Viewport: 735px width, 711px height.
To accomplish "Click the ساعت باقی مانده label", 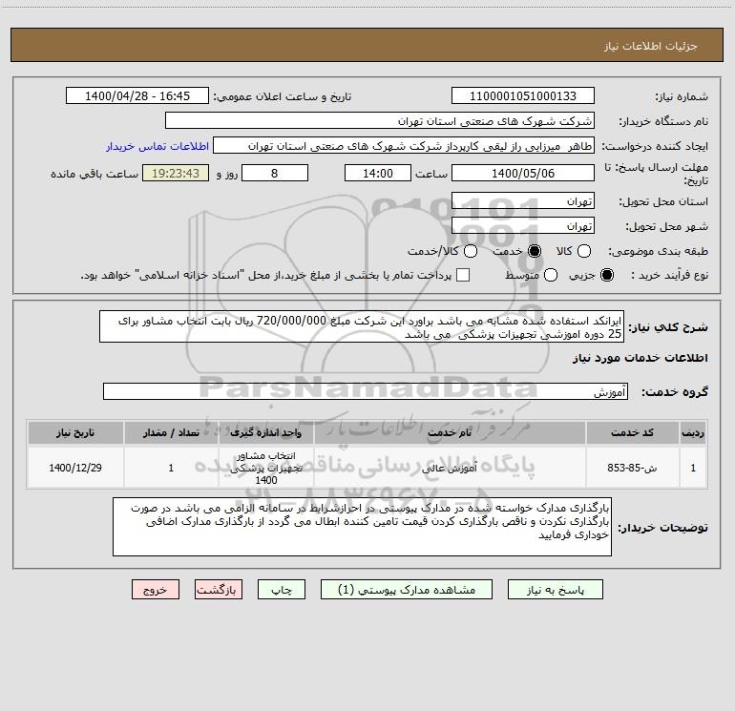I will point(94,174).
